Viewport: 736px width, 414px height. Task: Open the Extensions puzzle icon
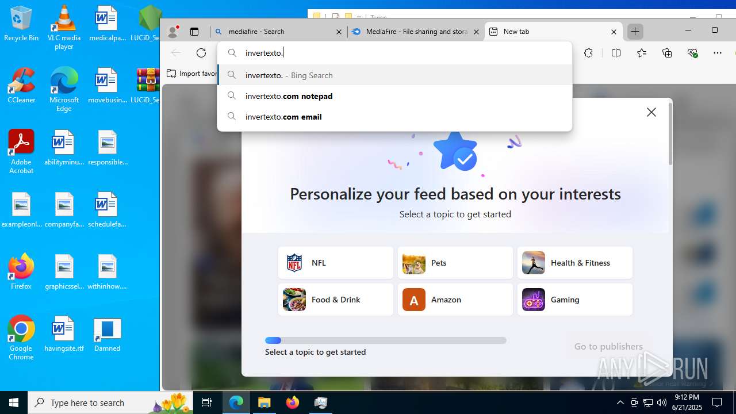click(588, 53)
